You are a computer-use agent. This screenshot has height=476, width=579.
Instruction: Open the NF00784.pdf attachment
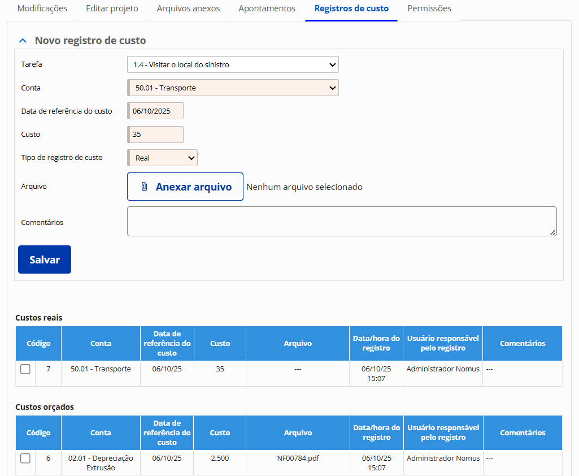[298, 458]
